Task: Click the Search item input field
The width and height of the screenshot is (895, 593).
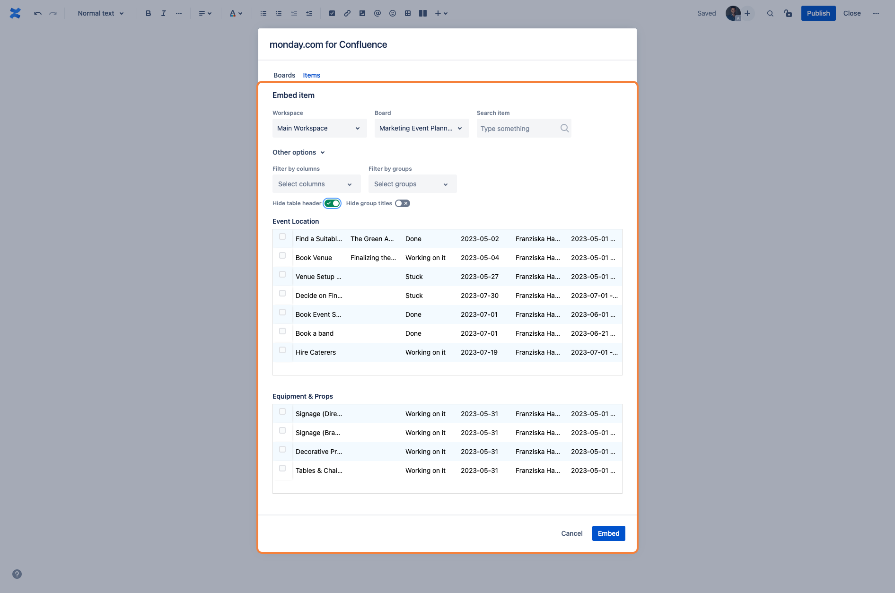Action: click(518, 129)
